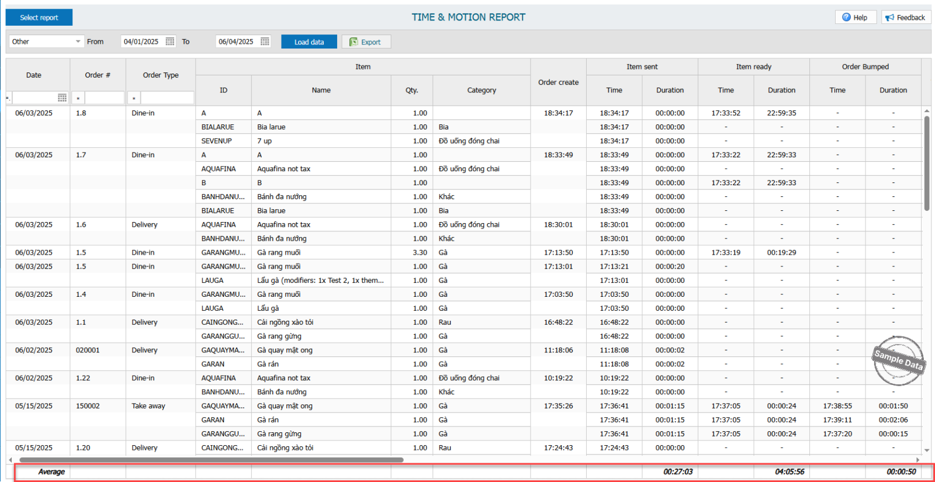The image size is (935, 482).
Task: Select order 1.22 cell
Action: click(98, 378)
